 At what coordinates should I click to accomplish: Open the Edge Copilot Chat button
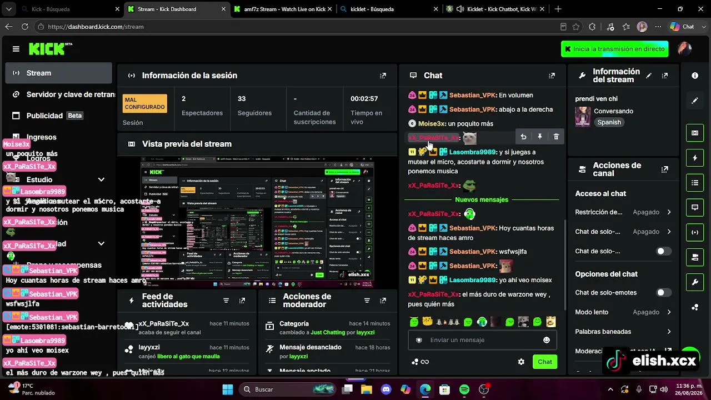pyautogui.click(x=683, y=27)
